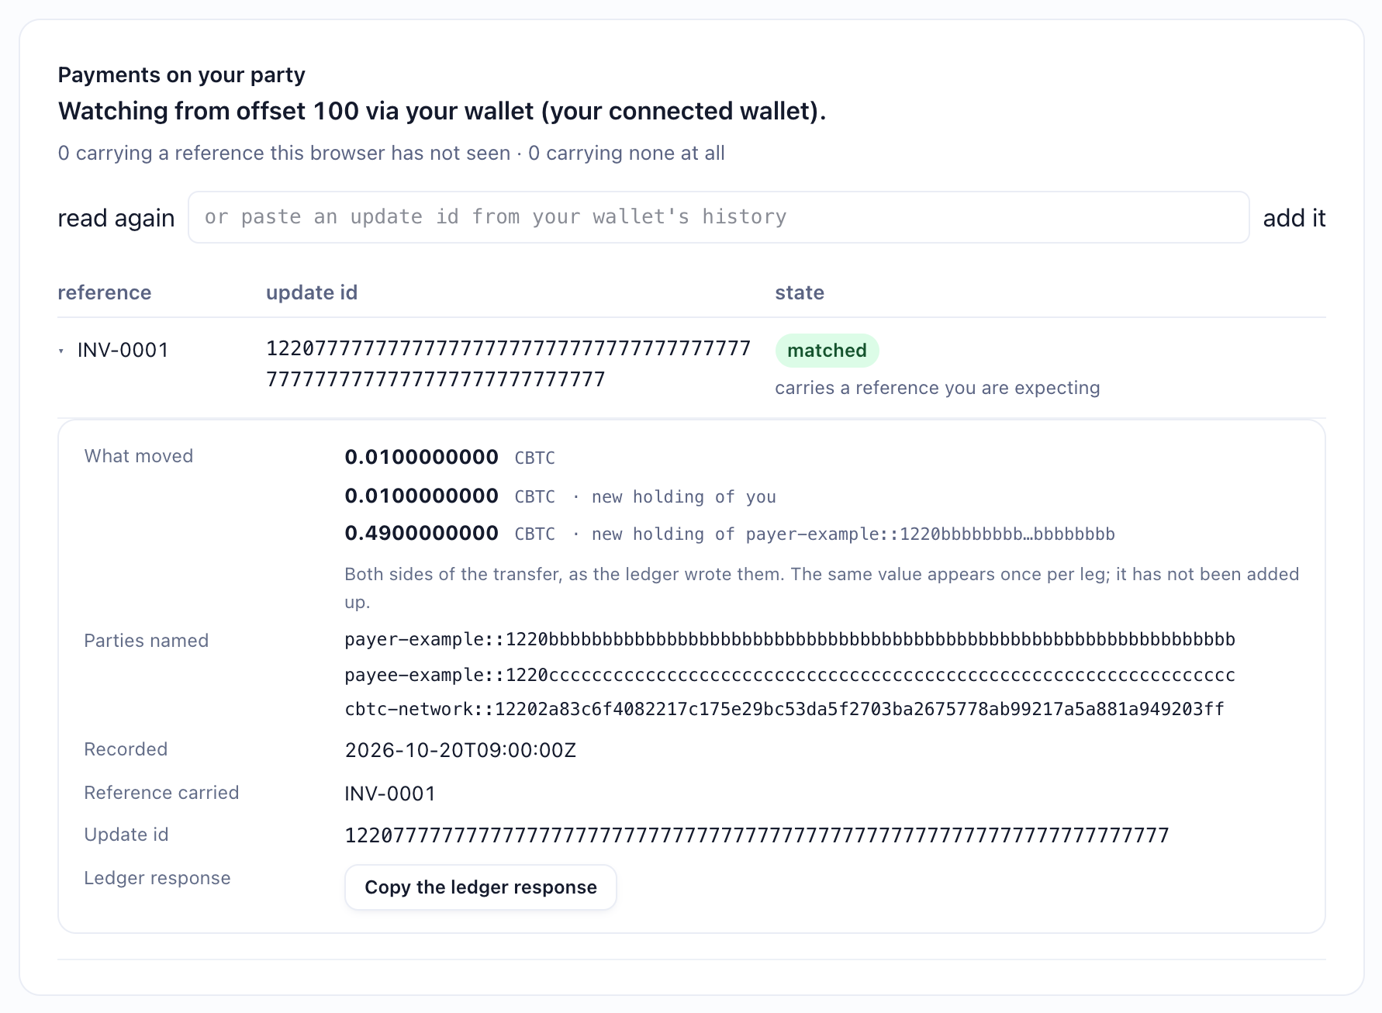Click the recorded timestamp 2026-10-20T09:00:00Z
Screen dimensions: 1382x1013
point(461,750)
